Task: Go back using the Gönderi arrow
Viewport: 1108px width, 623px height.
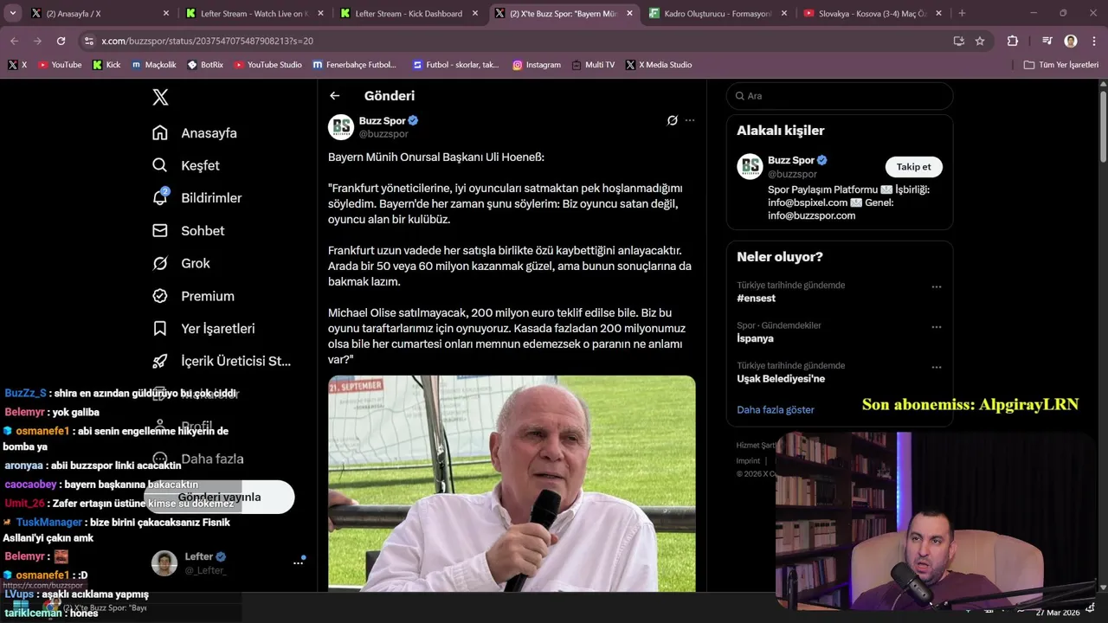Action: pos(335,96)
